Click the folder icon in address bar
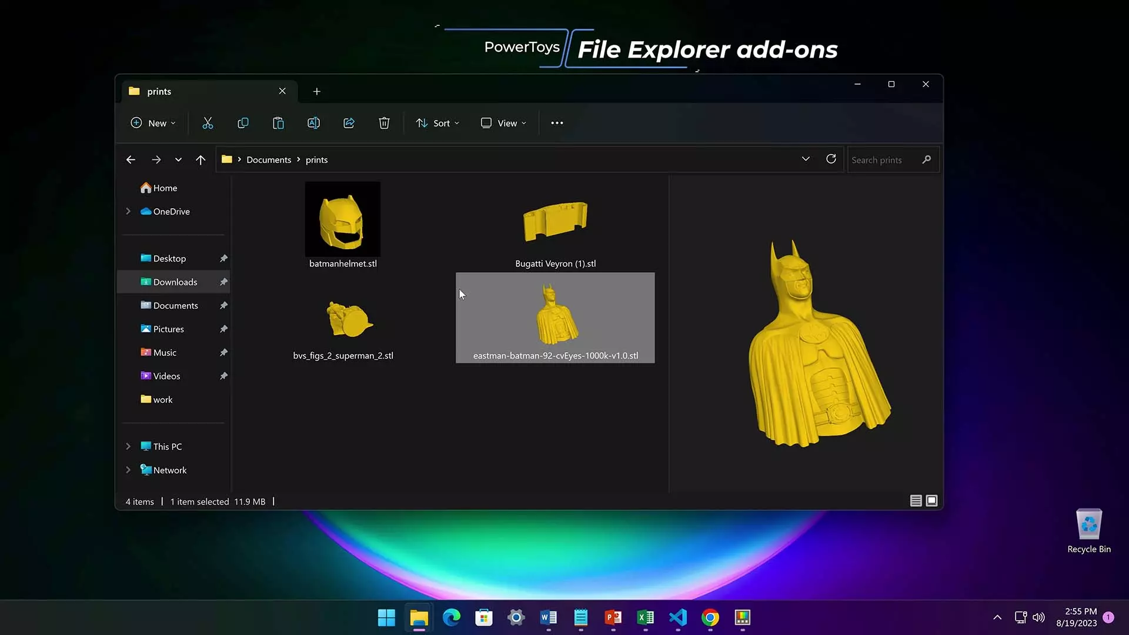The width and height of the screenshot is (1129, 635). tap(226, 159)
